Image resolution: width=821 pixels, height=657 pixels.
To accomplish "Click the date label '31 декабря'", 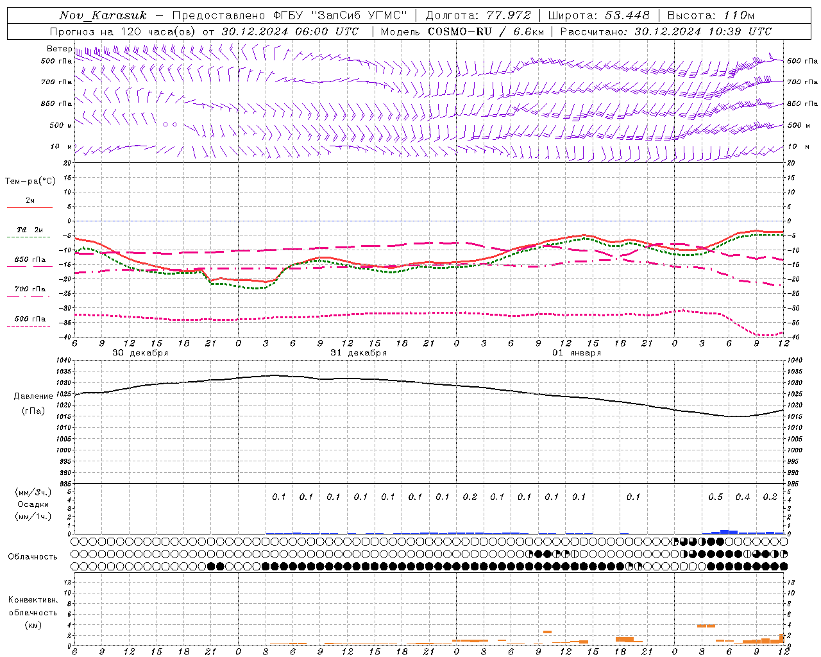I will (x=359, y=353).
